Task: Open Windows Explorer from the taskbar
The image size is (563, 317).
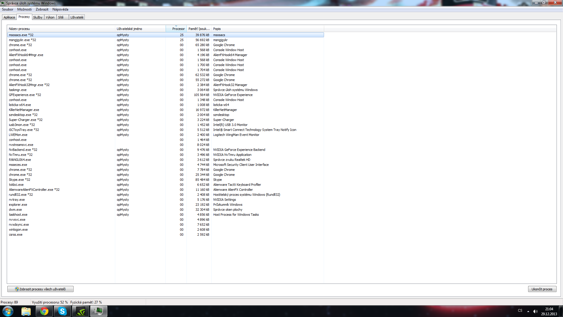Action: (x=26, y=311)
